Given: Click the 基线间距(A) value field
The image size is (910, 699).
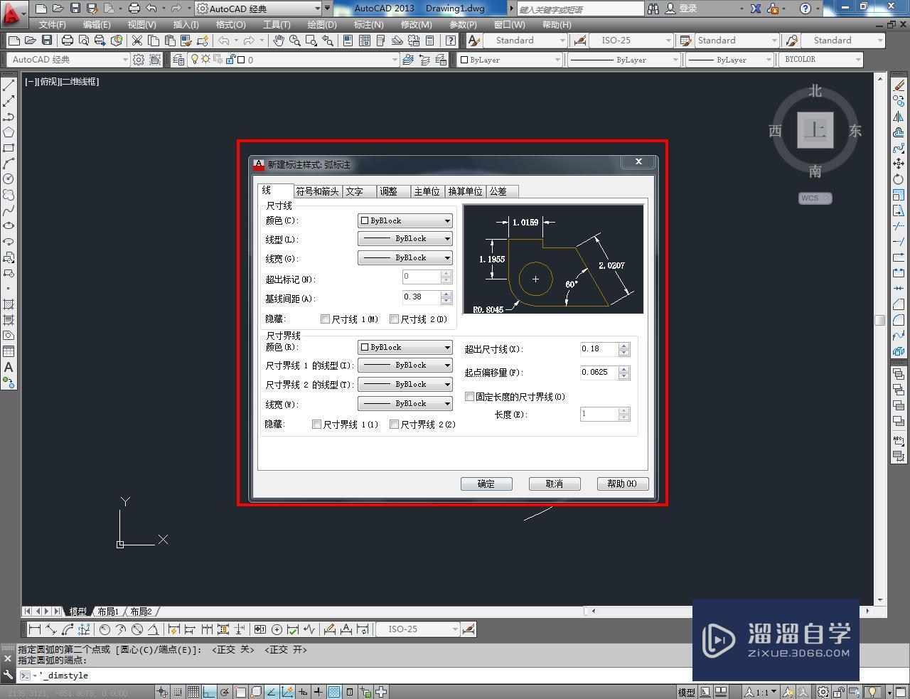Looking at the screenshot, I should point(422,297).
